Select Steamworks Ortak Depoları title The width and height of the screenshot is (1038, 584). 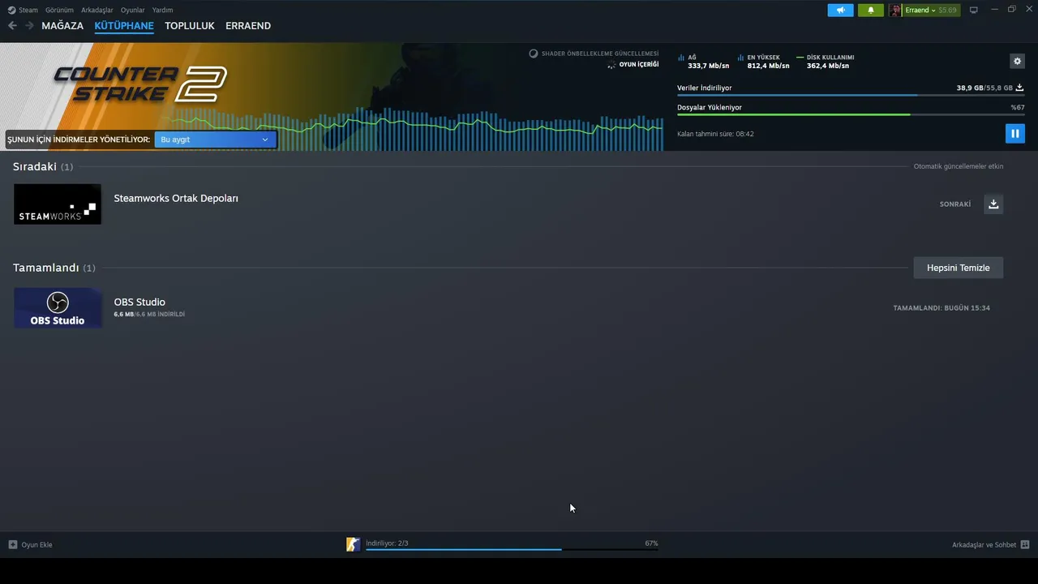click(176, 198)
